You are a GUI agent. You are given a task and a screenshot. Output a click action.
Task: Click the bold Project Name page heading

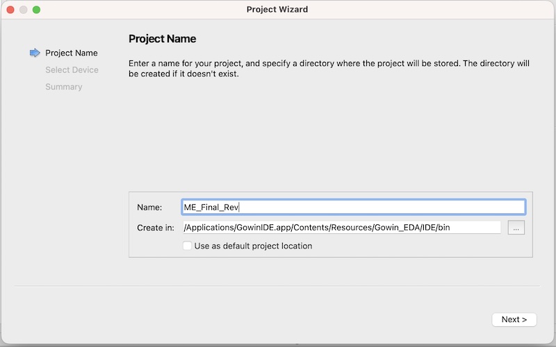162,39
